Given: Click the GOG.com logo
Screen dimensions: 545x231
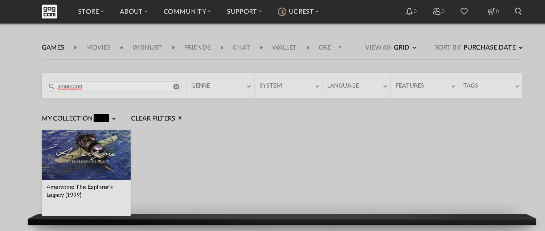Looking at the screenshot, I should tap(49, 12).
